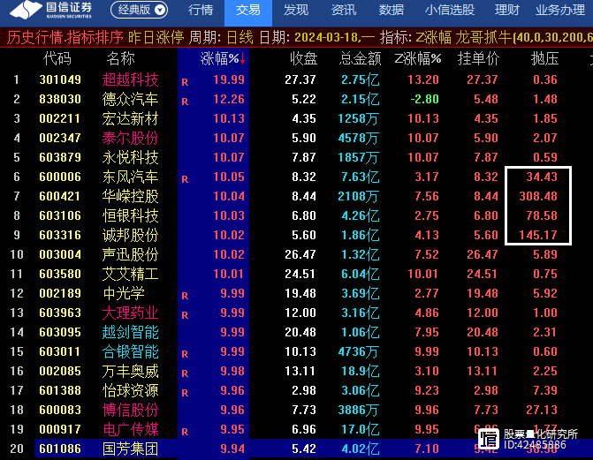Click 总金额 value 7.63亿
This screenshot has width=593, height=460.
point(360,177)
